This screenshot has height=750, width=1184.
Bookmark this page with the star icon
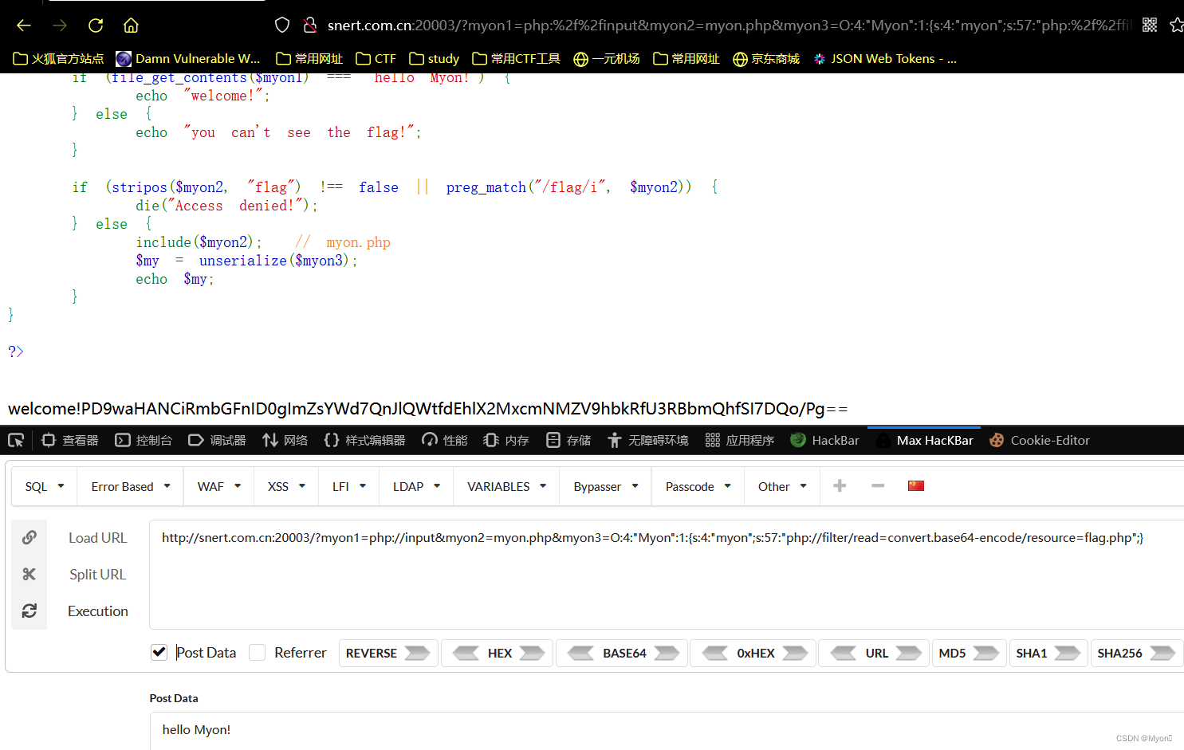[x=1177, y=26]
